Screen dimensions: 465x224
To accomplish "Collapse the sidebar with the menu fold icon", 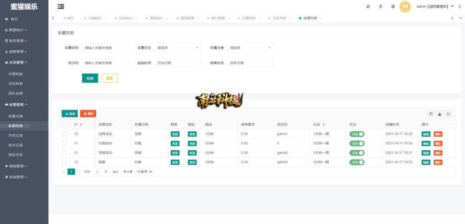I will coord(61,6).
